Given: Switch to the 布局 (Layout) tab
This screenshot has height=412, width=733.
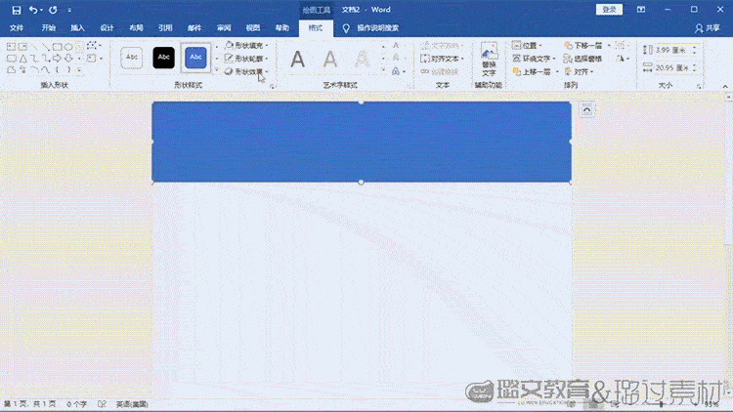Looking at the screenshot, I should (x=136, y=28).
